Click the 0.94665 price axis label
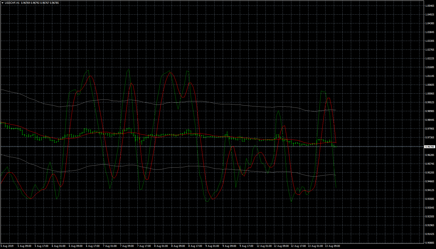Viewport: 436px width, 249px height. coord(430,181)
